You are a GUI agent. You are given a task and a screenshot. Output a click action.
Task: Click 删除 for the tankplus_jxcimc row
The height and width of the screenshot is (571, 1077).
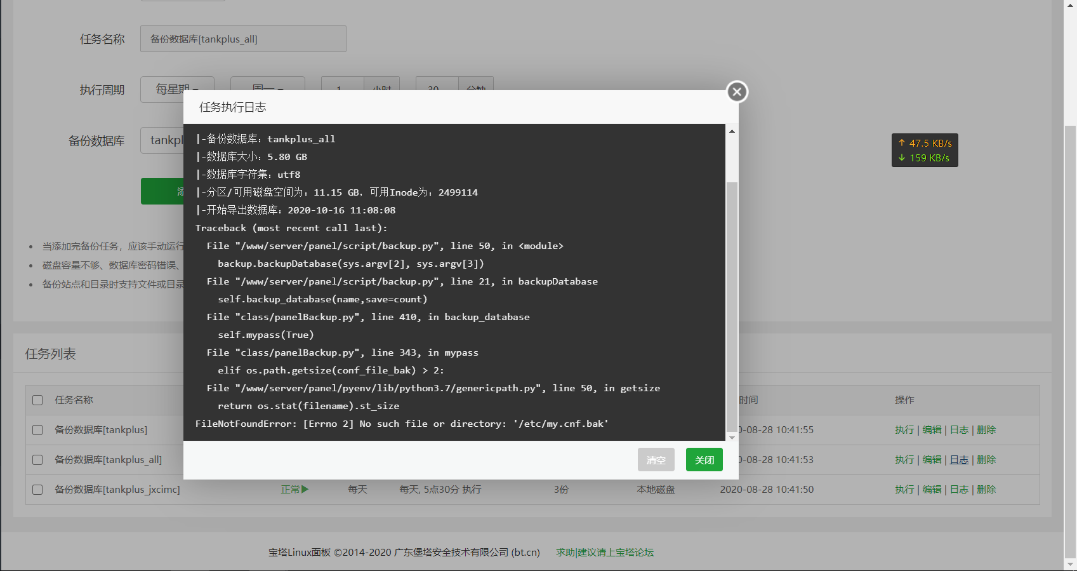pyautogui.click(x=986, y=490)
